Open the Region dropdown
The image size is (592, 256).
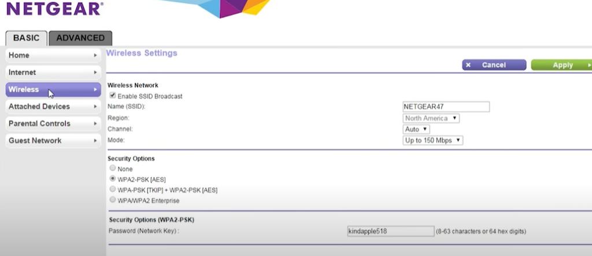431,118
